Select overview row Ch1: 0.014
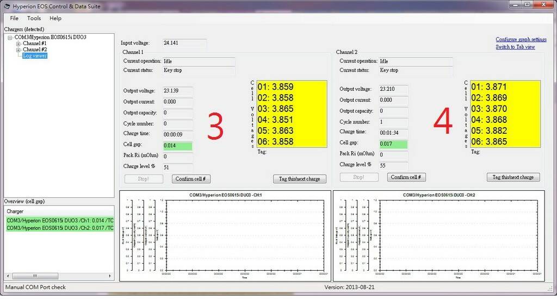 tap(60, 221)
